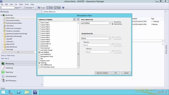This screenshot has height=95, width=169.
Task: Switch to the Monitoring workspace icon
Action: tap(3, 64)
